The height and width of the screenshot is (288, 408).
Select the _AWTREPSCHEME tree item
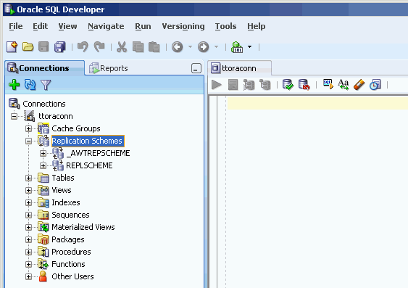click(x=98, y=153)
